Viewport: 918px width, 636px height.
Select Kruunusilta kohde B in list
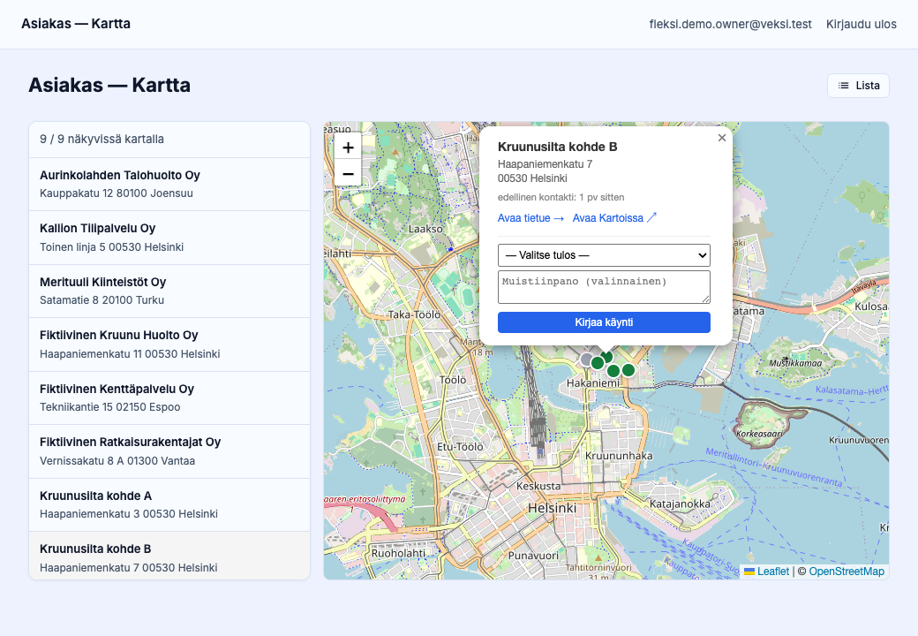pos(169,556)
